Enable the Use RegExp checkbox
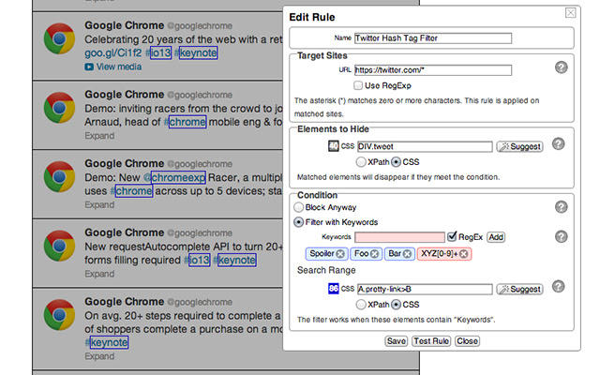 pos(358,85)
